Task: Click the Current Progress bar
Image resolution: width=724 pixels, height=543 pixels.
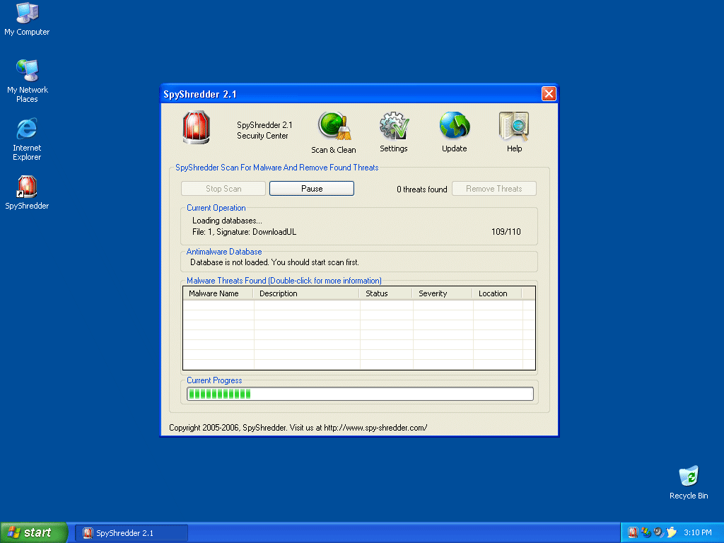Action: (360, 394)
